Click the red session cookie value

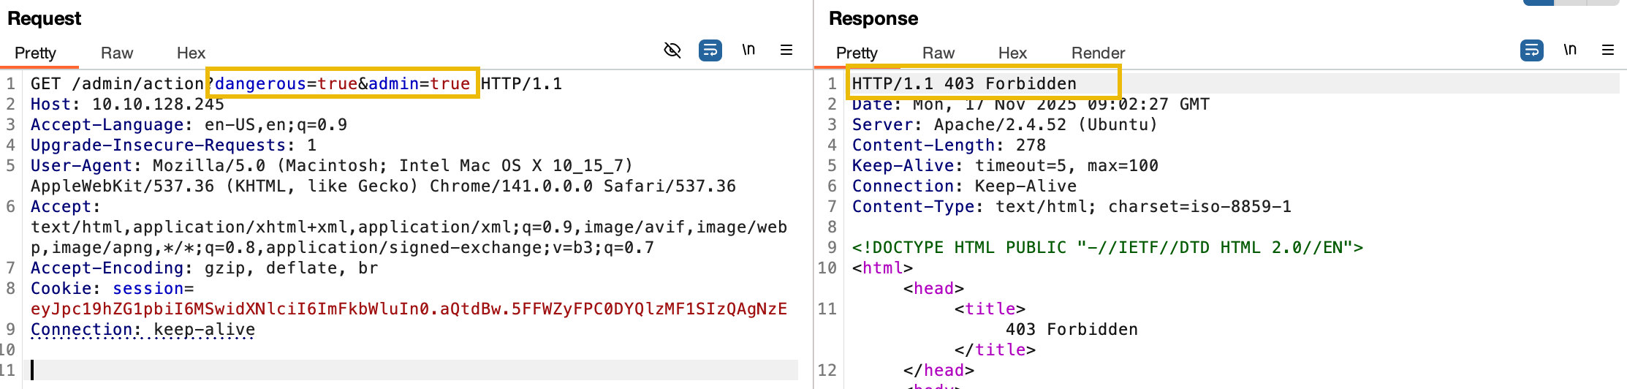coord(409,309)
